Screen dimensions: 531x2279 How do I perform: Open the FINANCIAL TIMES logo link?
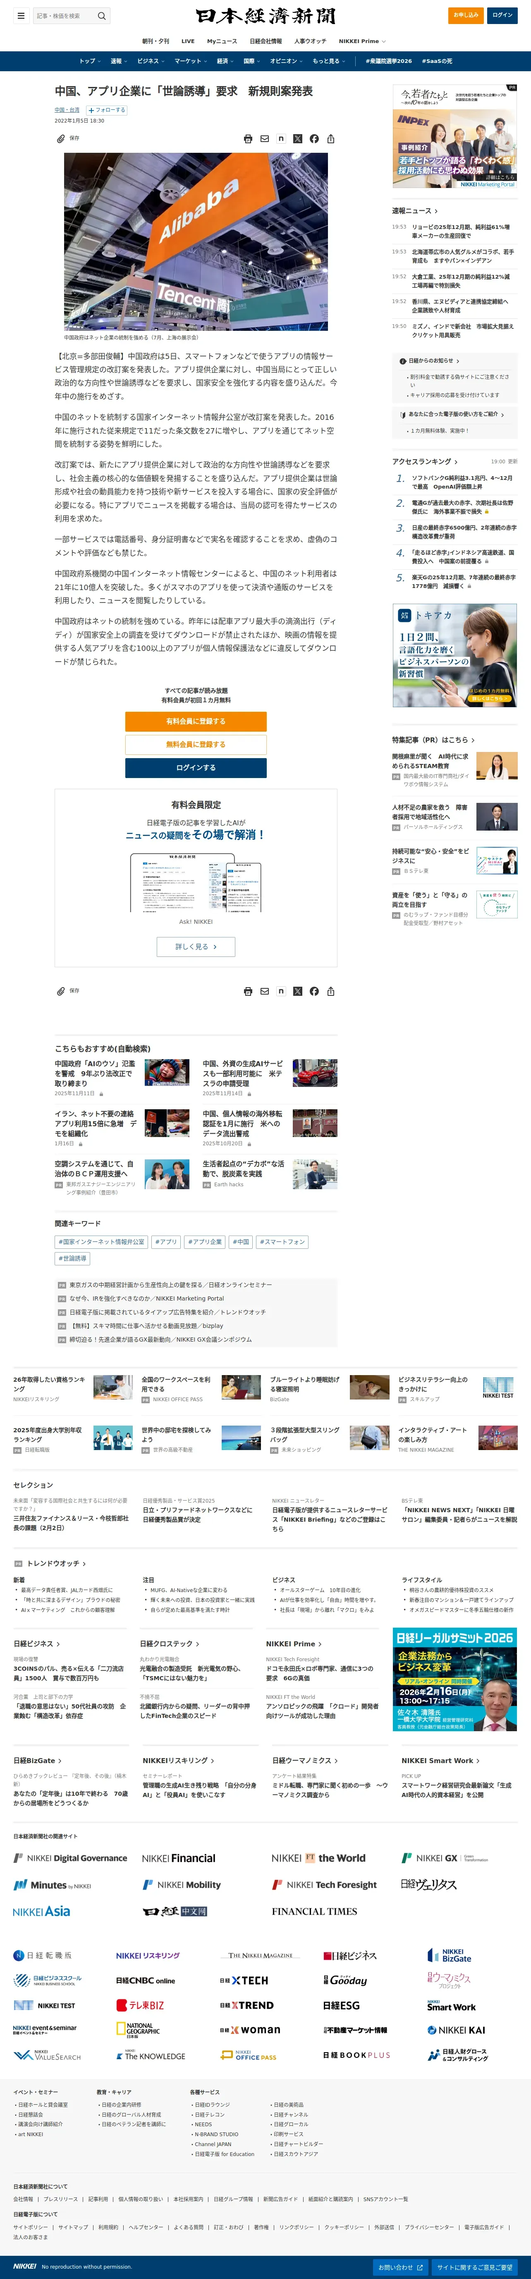(315, 1911)
